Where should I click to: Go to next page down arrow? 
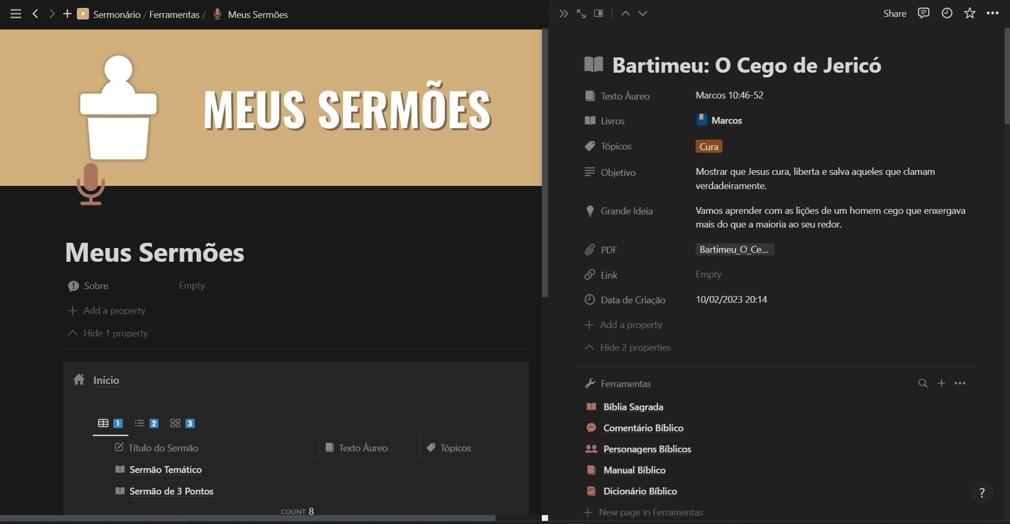(x=642, y=14)
